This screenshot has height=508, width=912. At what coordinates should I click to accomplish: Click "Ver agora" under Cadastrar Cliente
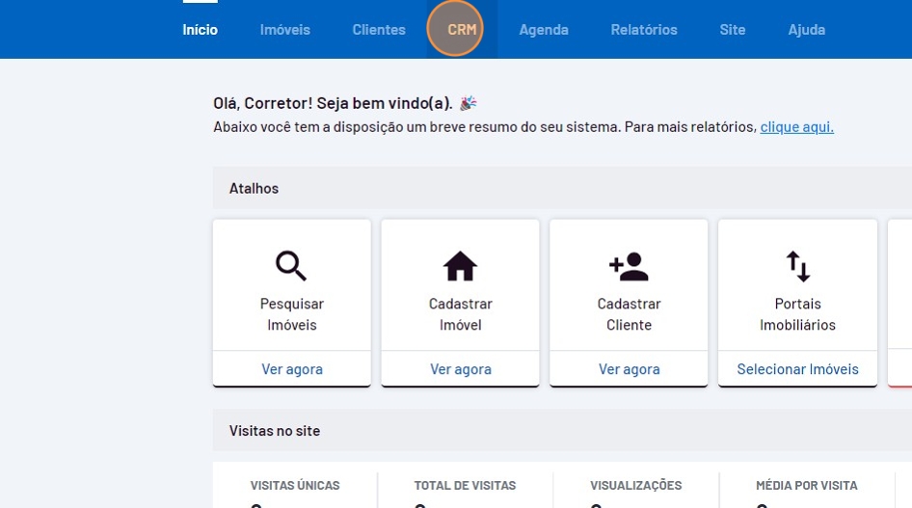pyautogui.click(x=630, y=369)
